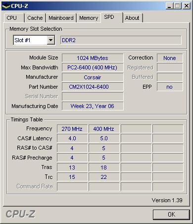This screenshot has height=224, width=193.
Task: Click the CPU-Z logo at the bottom
Action: pyautogui.click(x=20, y=214)
